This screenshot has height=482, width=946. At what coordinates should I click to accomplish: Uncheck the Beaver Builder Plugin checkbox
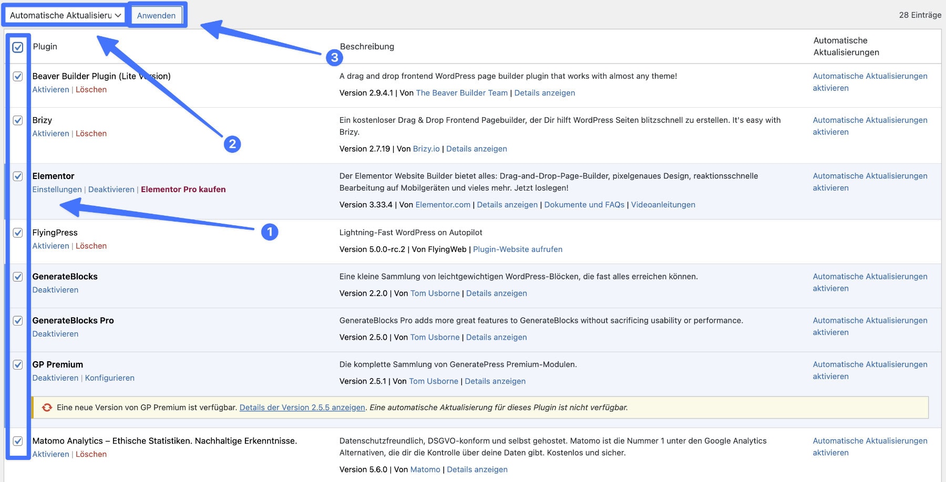click(x=17, y=76)
